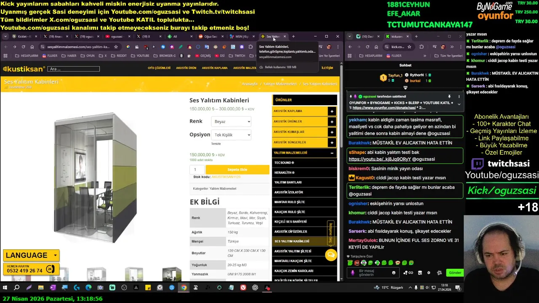The height and width of the screenshot is (303, 539).
Task: Open the HESAPLARIM bookmarks folder in the left browser
Action: tap(26, 56)
